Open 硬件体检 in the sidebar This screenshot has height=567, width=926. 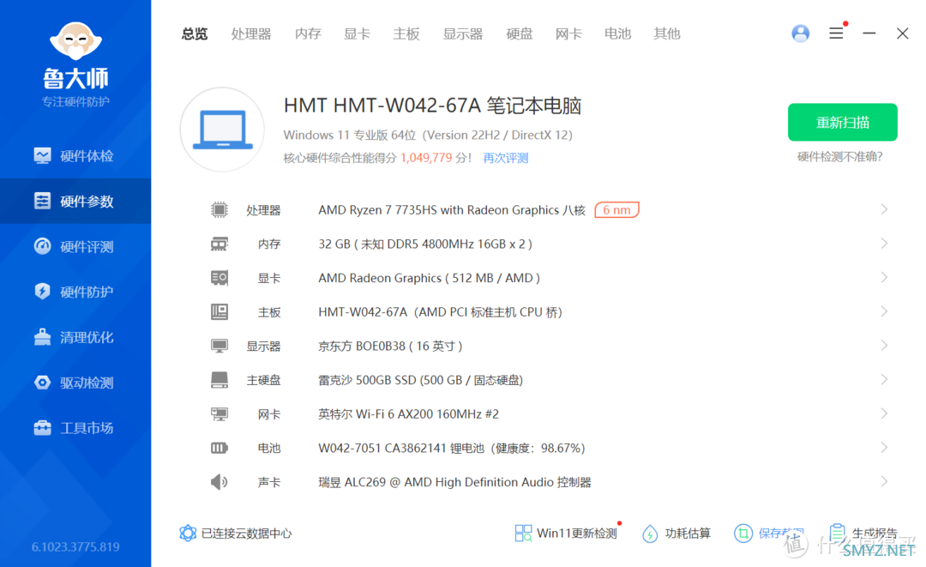point(75,156)
